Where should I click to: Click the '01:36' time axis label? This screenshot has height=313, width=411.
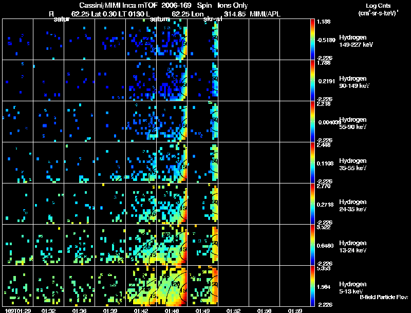click(80, 311)
